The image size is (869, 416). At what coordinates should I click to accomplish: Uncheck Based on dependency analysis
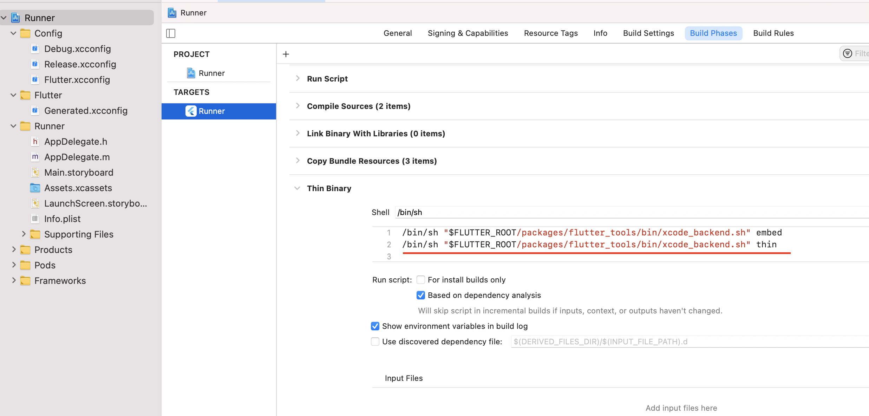point(421,295)
